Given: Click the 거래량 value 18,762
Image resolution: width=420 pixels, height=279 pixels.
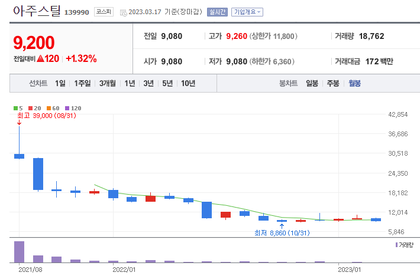Looking at the screenshot, I should coord(371,36).
